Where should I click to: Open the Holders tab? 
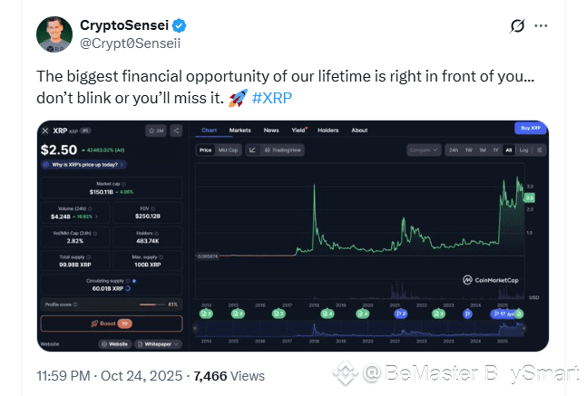(330, 130)
